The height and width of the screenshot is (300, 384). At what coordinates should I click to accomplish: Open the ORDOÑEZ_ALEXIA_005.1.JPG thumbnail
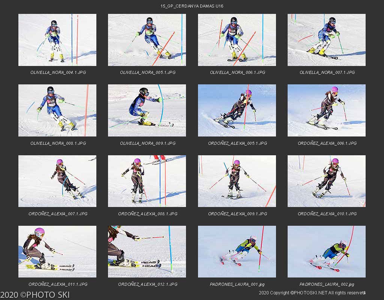click(237, 110)
